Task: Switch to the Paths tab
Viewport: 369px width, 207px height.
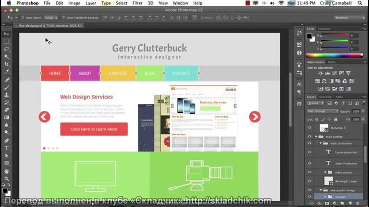Action: 339,97
